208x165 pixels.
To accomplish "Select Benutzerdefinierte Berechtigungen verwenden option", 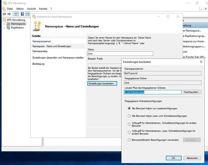I will 129,140.
